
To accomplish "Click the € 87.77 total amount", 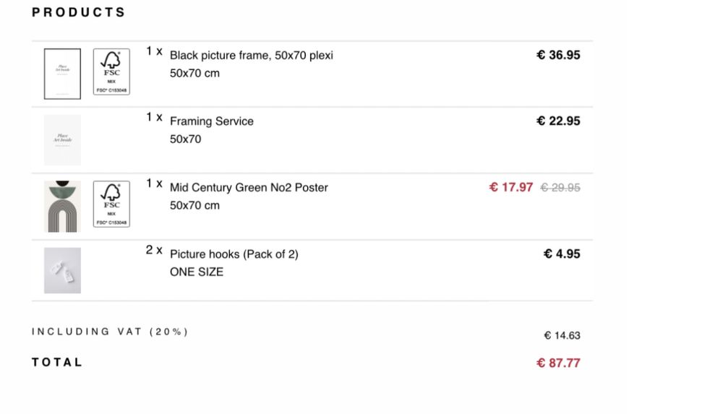I will pos(558,363).
